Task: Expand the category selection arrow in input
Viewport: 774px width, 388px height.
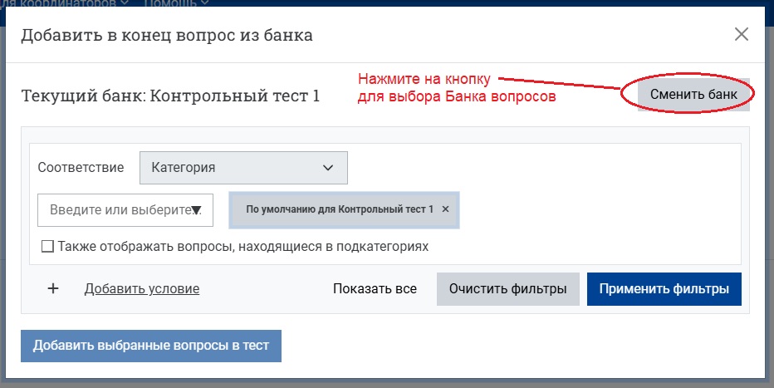Action: (x=196, y=210)
